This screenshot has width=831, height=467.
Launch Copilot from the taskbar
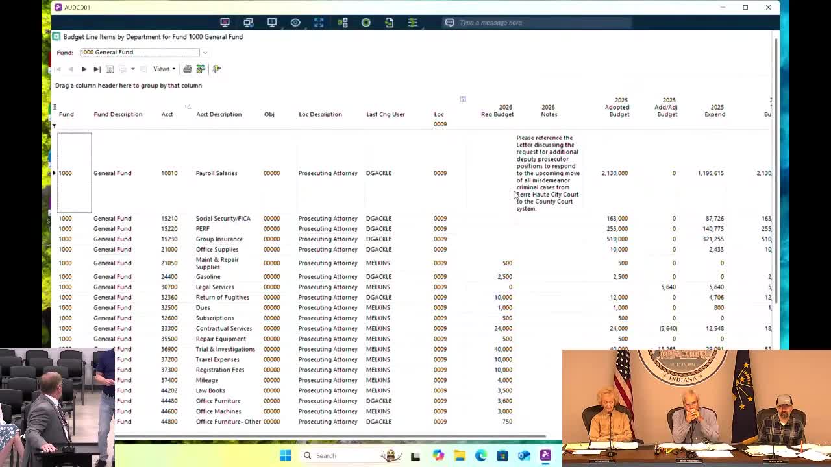(x=438, y=455)
